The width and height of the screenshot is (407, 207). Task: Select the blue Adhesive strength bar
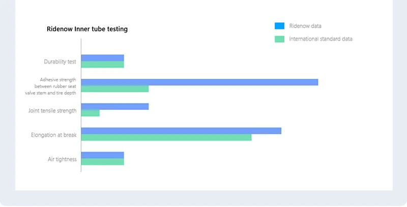tap(199, 82)
